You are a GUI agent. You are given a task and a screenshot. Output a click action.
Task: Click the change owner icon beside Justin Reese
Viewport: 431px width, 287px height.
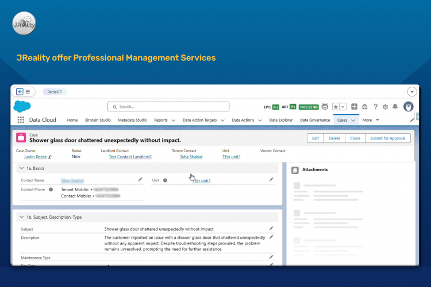[x=50, y=157]
